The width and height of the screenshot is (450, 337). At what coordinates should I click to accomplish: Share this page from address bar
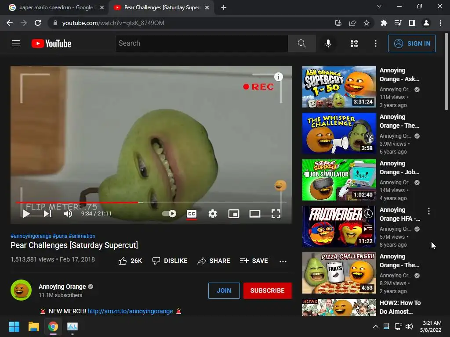click(x=352, y=23)
